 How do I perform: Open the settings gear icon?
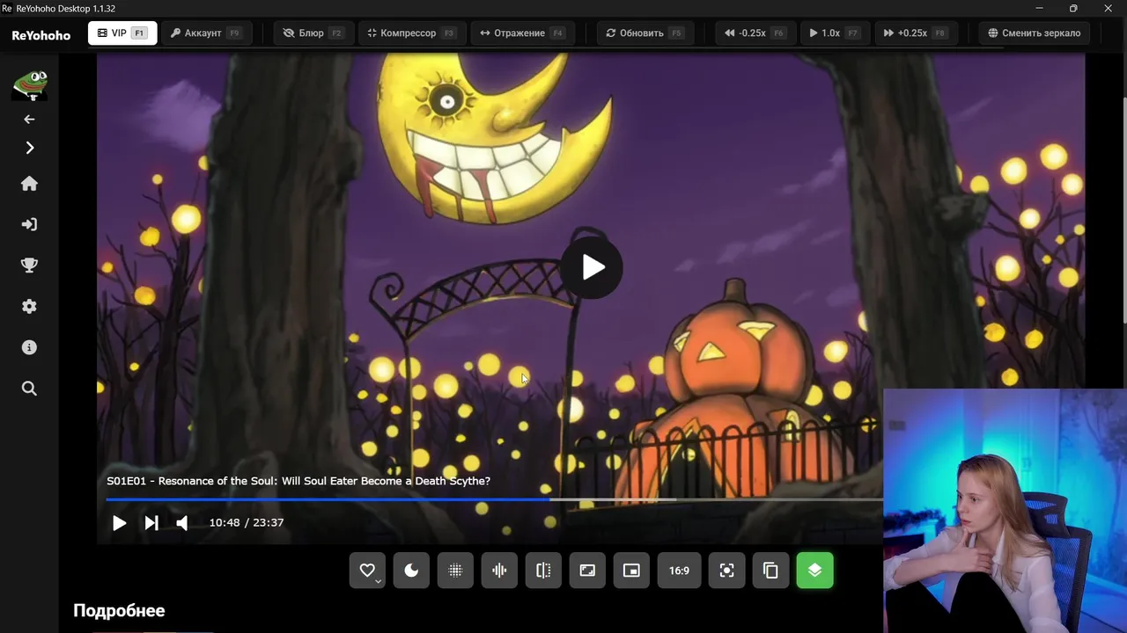[29, 306]
